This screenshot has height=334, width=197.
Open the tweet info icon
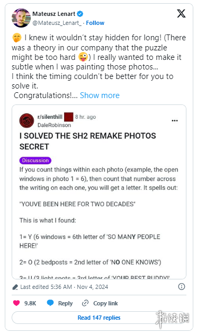[x=182, y=286]
